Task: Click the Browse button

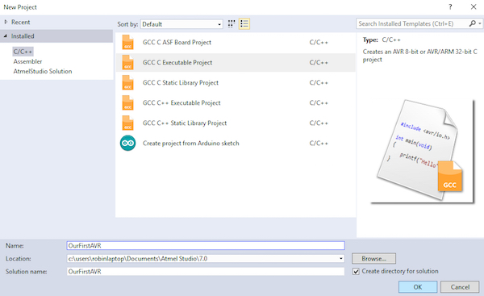Action: click(x=373, y=259)
